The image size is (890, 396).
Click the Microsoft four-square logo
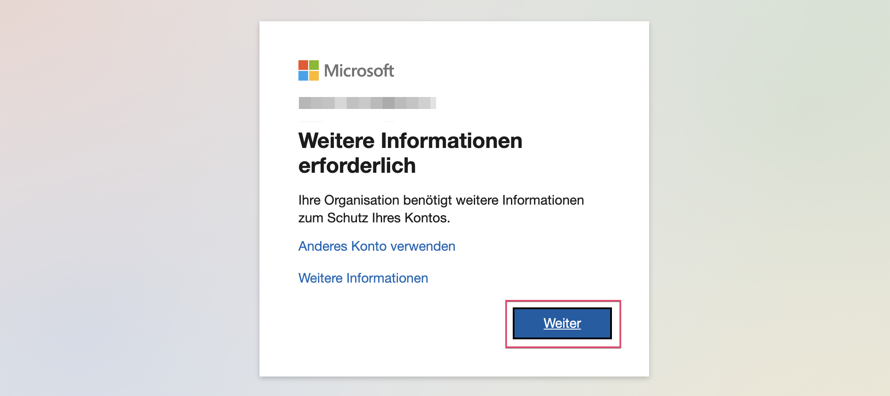click(309, 70)
